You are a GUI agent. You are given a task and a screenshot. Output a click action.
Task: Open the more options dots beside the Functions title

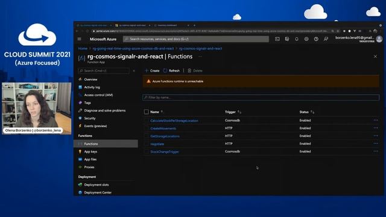200,57
